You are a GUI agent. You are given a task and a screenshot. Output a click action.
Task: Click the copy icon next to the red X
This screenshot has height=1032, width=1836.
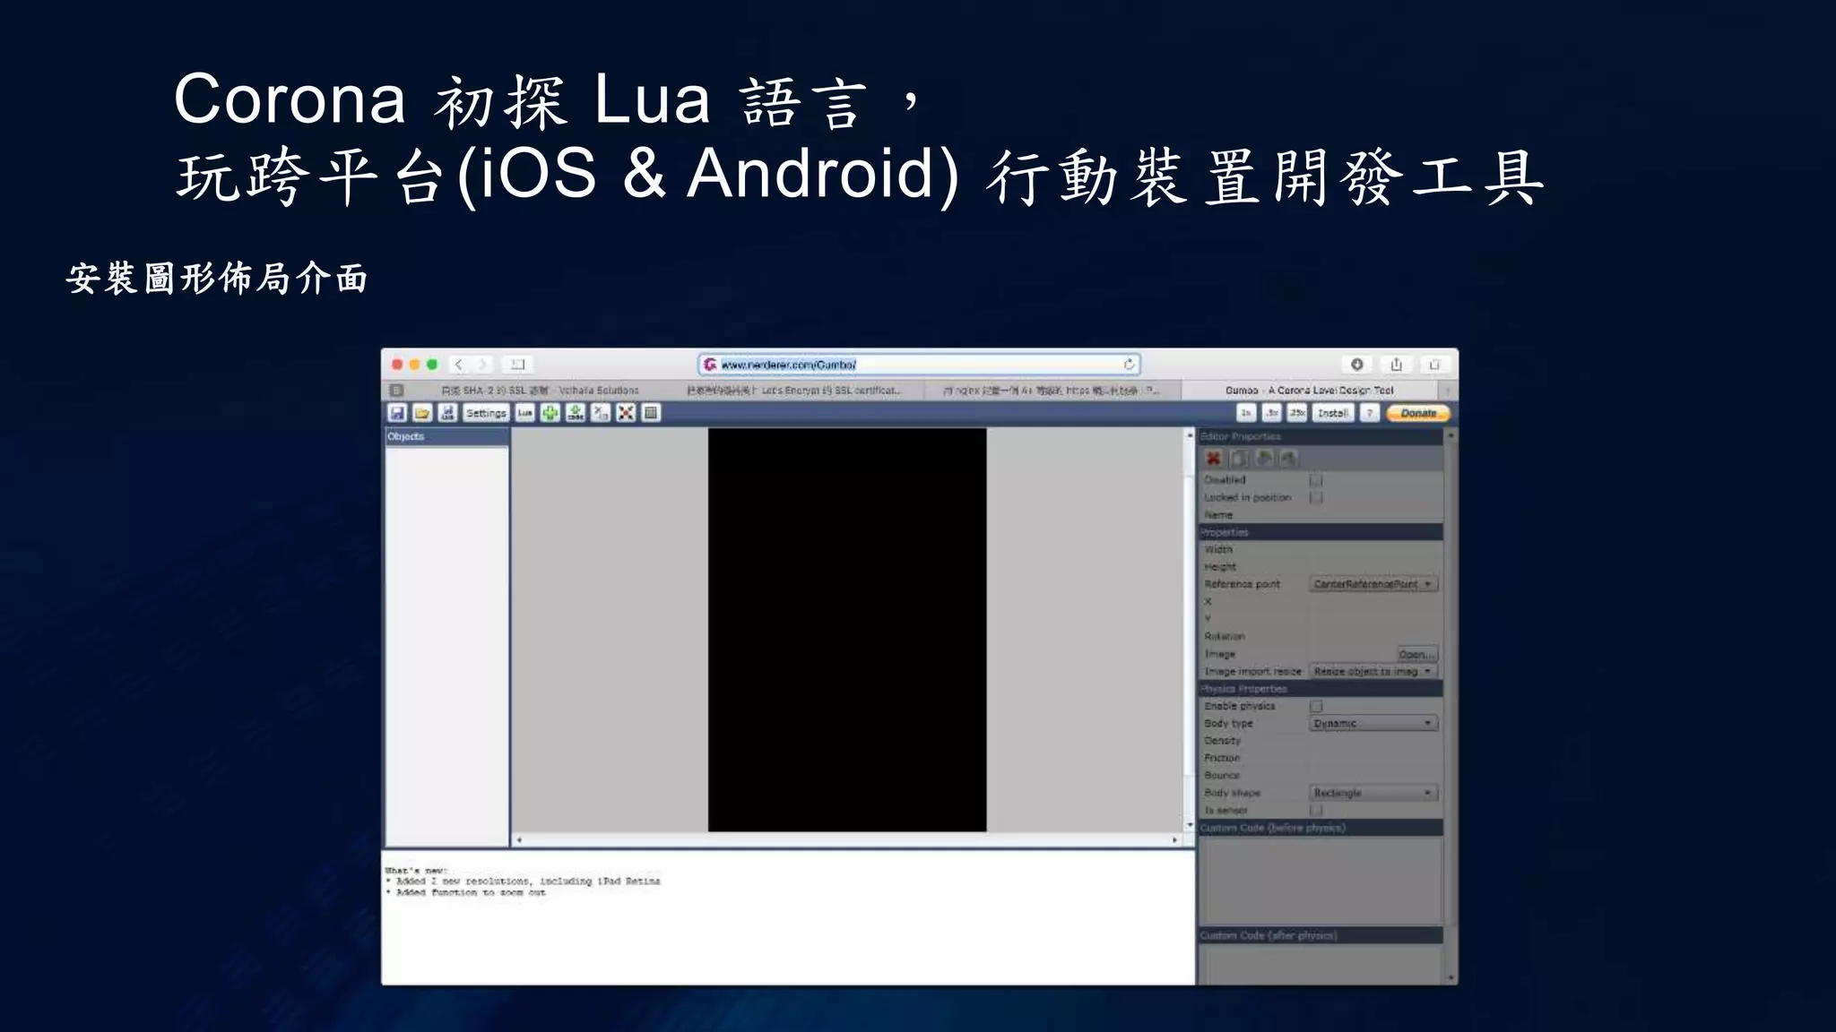pyautogui.click(x=1239, y=459)
